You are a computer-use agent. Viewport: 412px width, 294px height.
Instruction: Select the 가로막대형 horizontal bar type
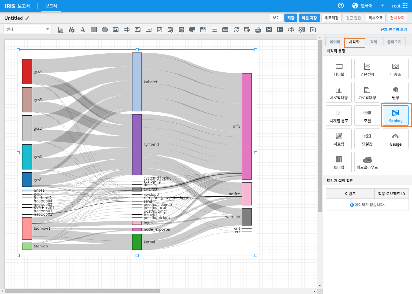[x=367, y=92]
